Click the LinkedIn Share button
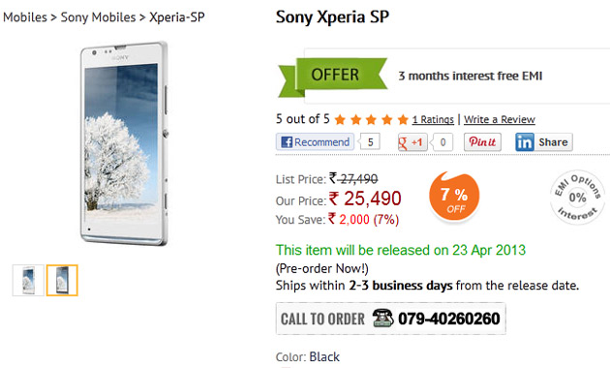 [x=544, y=142]
